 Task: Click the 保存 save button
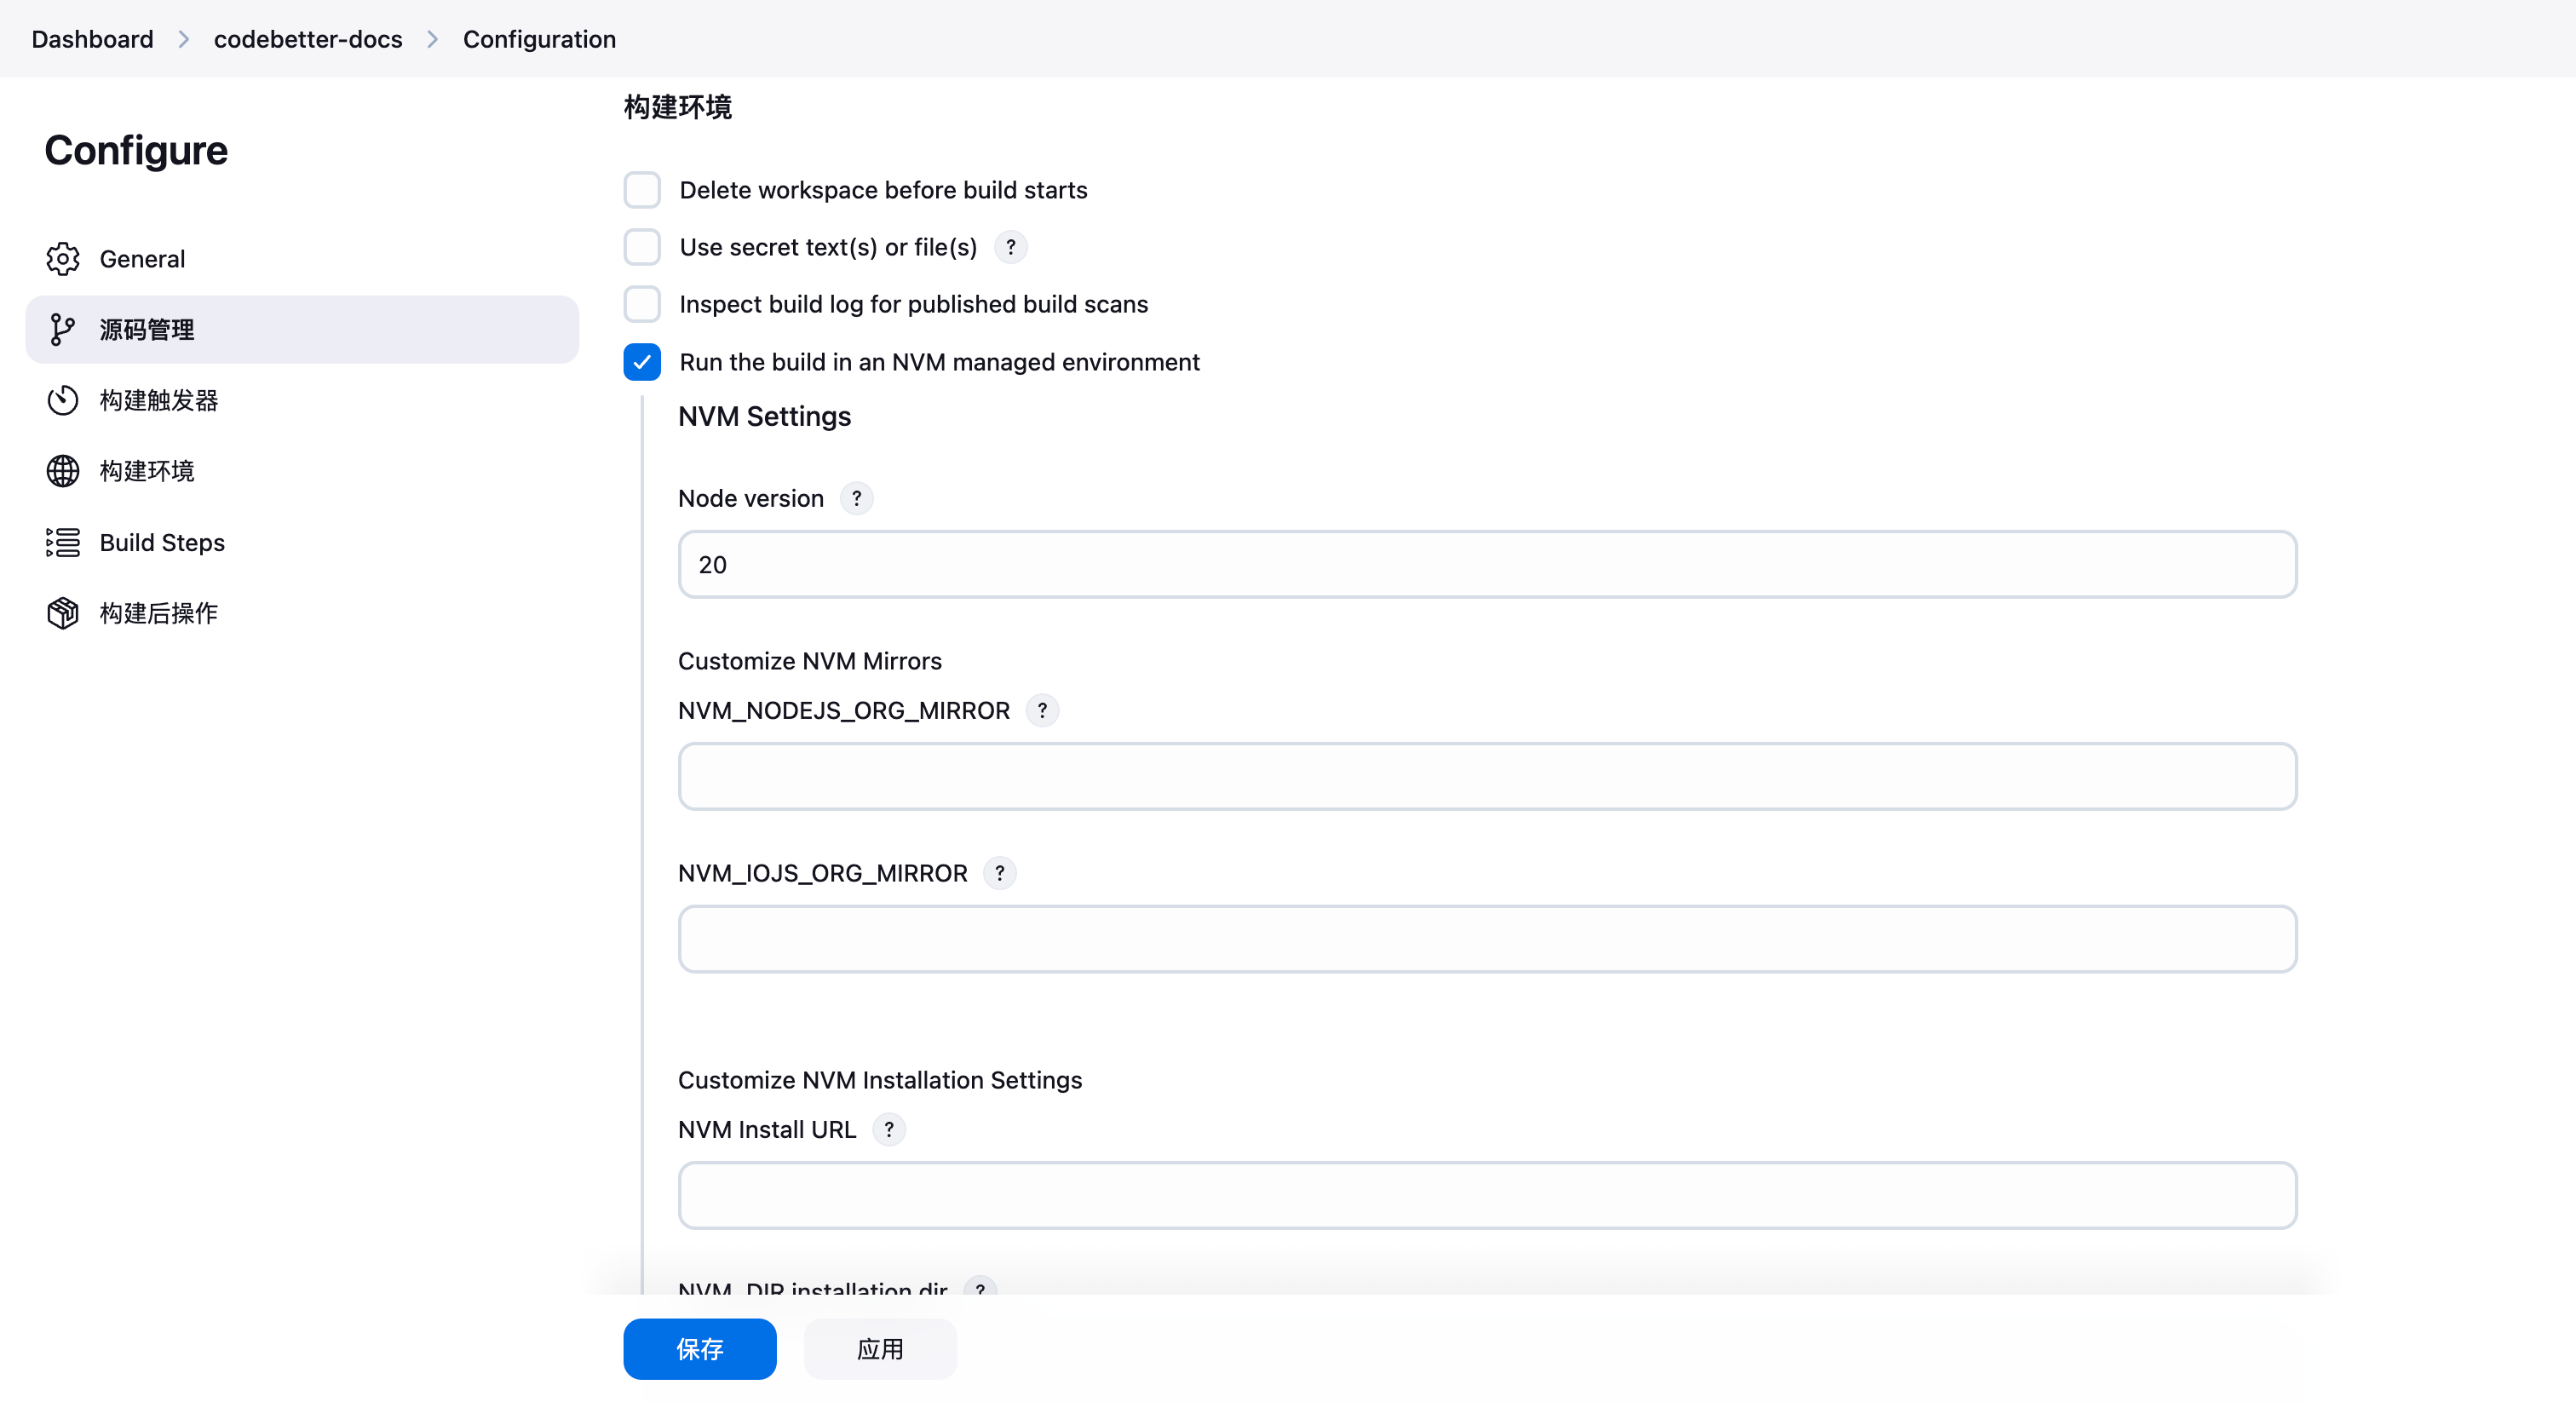(x=700, y=1349)
